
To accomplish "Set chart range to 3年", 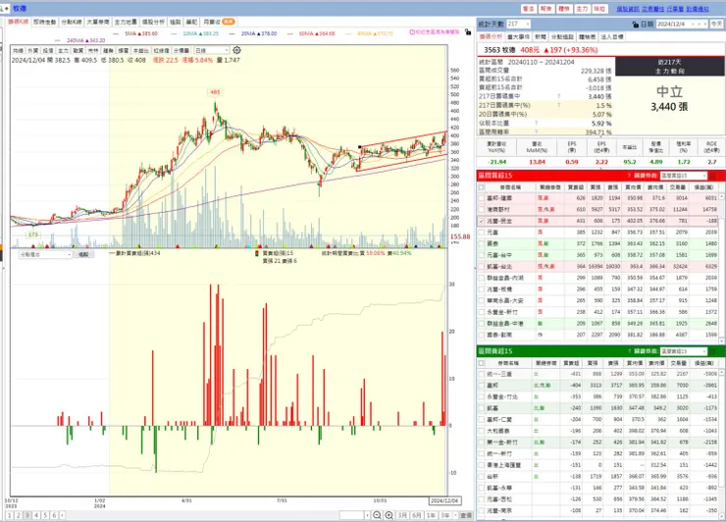I will point(445,515).
